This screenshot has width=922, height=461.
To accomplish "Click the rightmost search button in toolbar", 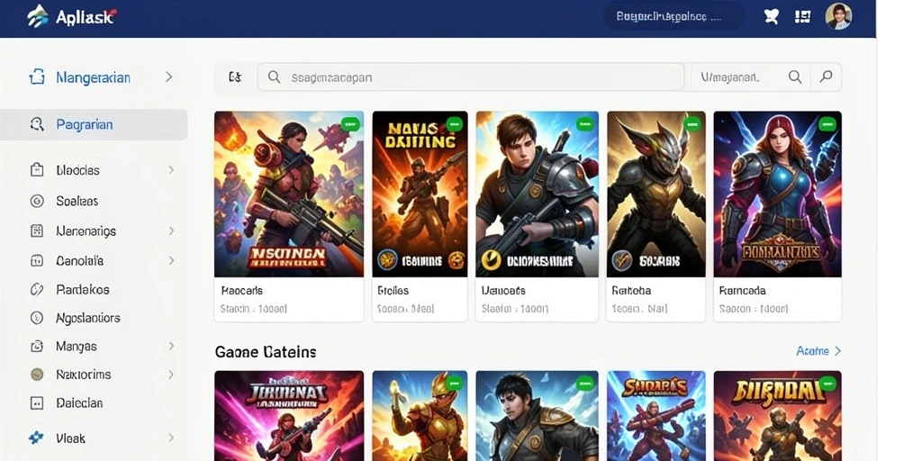I will click(x=827, y=77).
